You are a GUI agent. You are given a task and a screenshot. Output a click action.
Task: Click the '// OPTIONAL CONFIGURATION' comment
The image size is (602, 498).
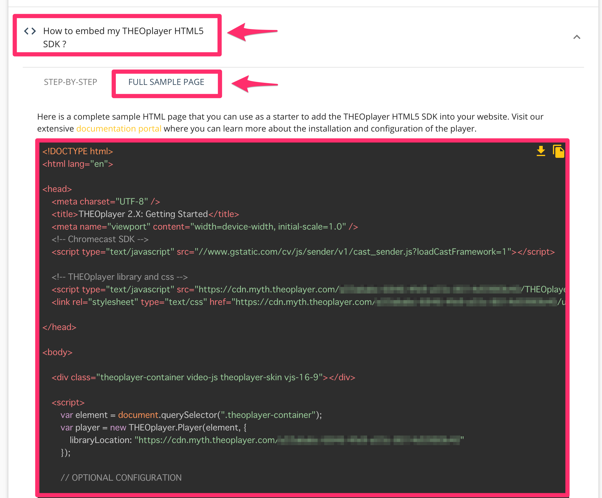[x=121, y=478]
